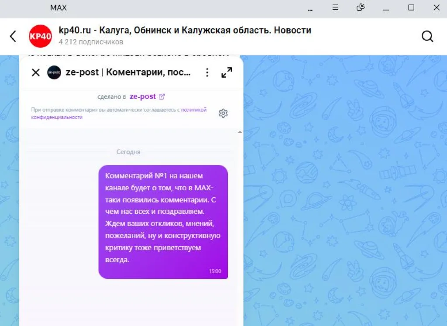Open the ze-post comment settings gear

(223, 113)
